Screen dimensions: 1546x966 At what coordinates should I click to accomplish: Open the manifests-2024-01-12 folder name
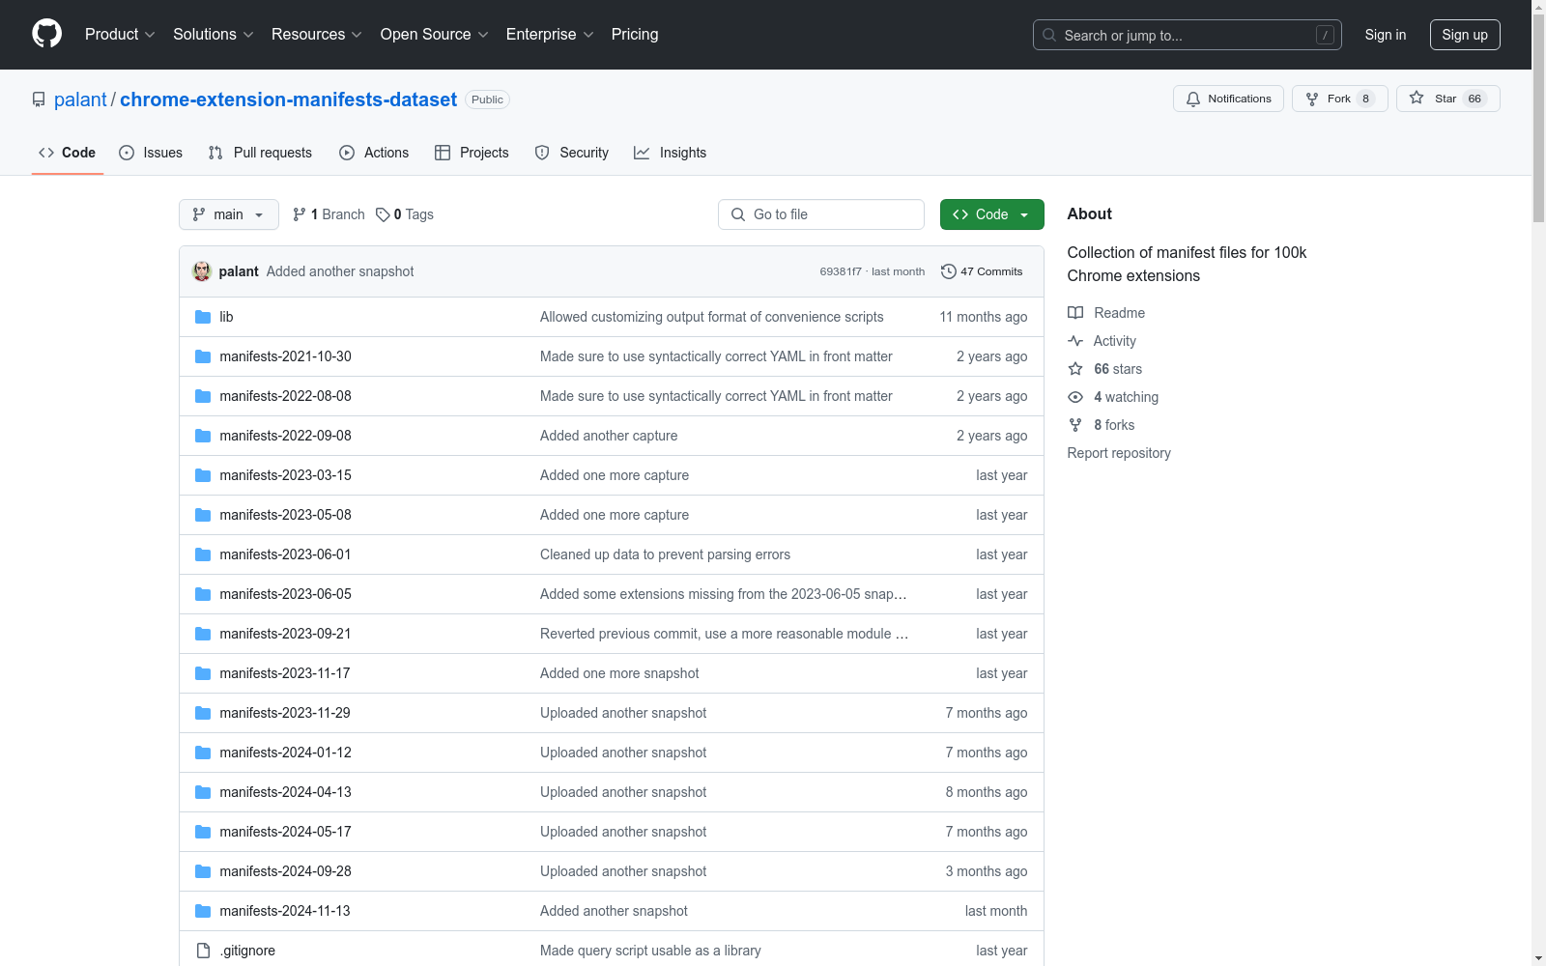tap(285, 753)
